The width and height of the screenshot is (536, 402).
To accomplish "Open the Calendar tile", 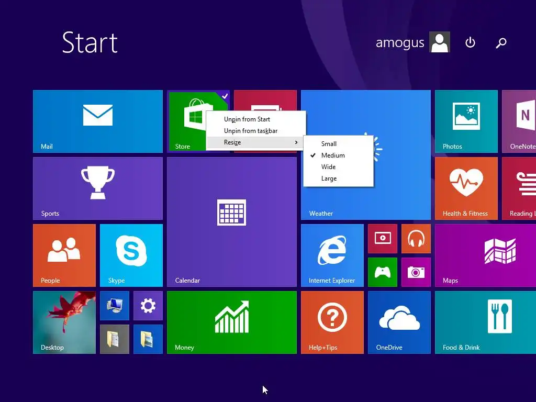I will tap(232, 222).
